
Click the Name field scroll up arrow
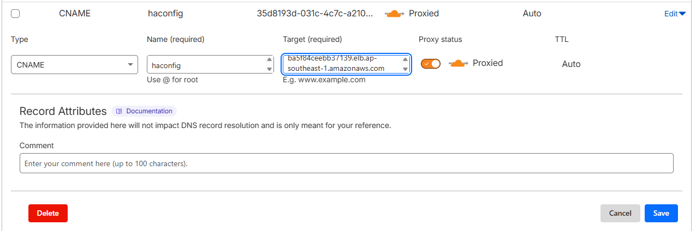269,60
